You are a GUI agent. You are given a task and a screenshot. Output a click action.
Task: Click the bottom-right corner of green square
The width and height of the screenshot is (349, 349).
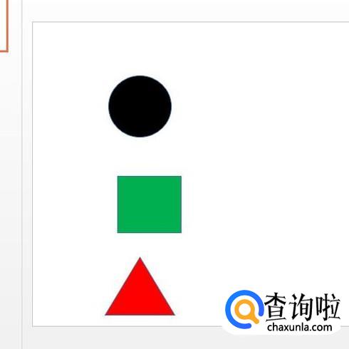pos(181,232)
